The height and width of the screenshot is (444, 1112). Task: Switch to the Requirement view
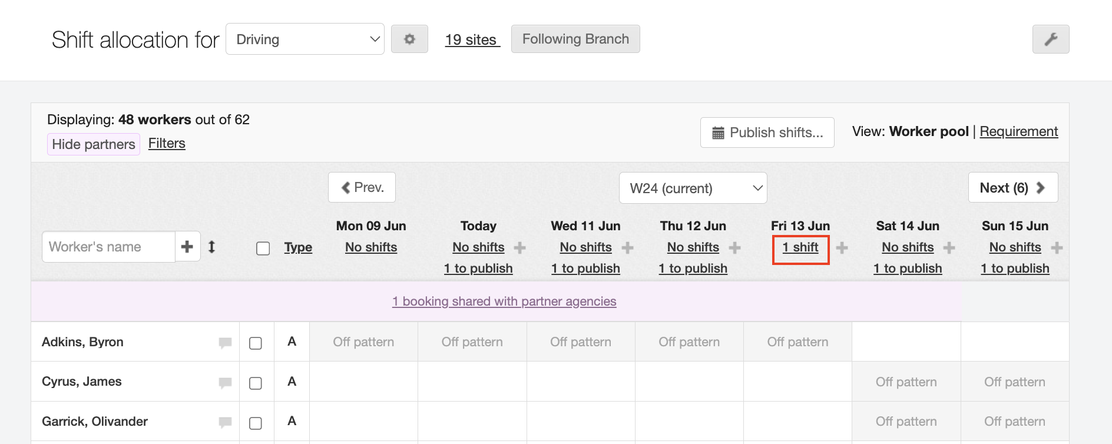(1018, 131)
